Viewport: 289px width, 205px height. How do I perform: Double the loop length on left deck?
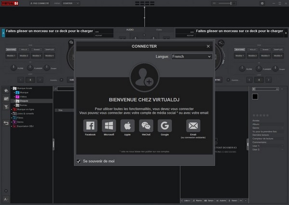pyautogui.click(x=40, y=80)
